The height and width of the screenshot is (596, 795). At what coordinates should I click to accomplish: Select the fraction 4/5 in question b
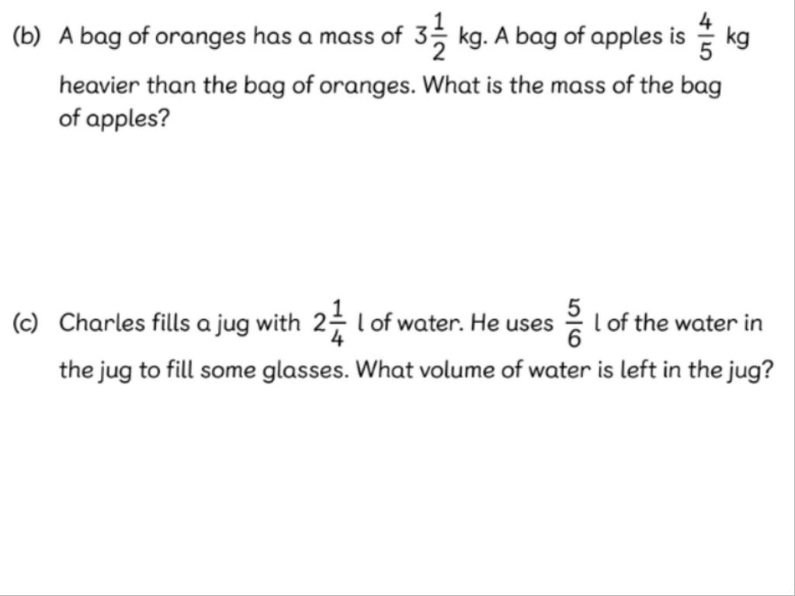click(x=705, y=37)
